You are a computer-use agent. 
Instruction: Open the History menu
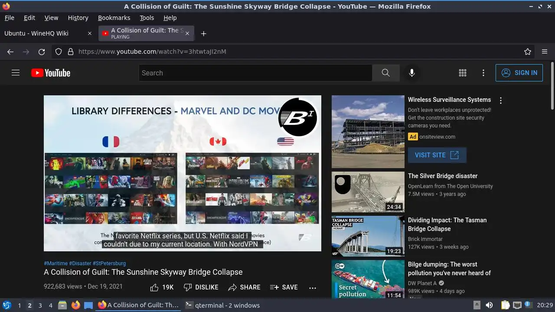point(78,18)
